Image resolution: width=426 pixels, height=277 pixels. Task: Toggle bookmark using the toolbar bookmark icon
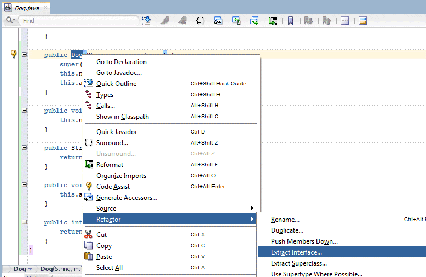coord(290,21)
